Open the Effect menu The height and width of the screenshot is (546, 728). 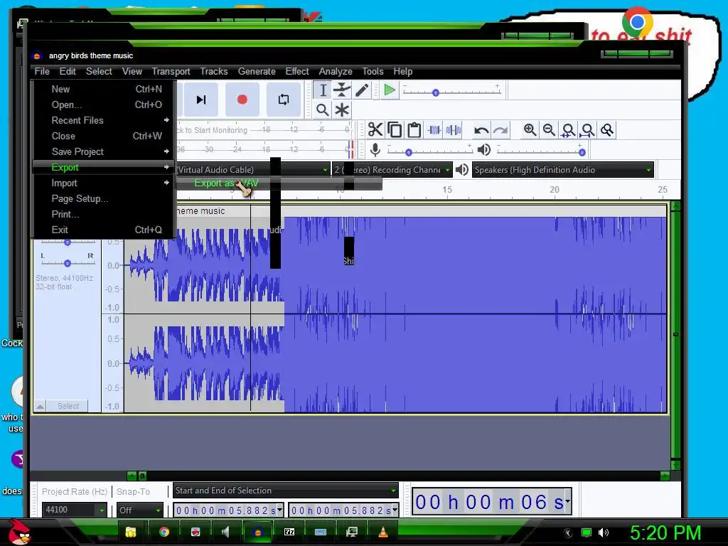(x=297, y=72)
